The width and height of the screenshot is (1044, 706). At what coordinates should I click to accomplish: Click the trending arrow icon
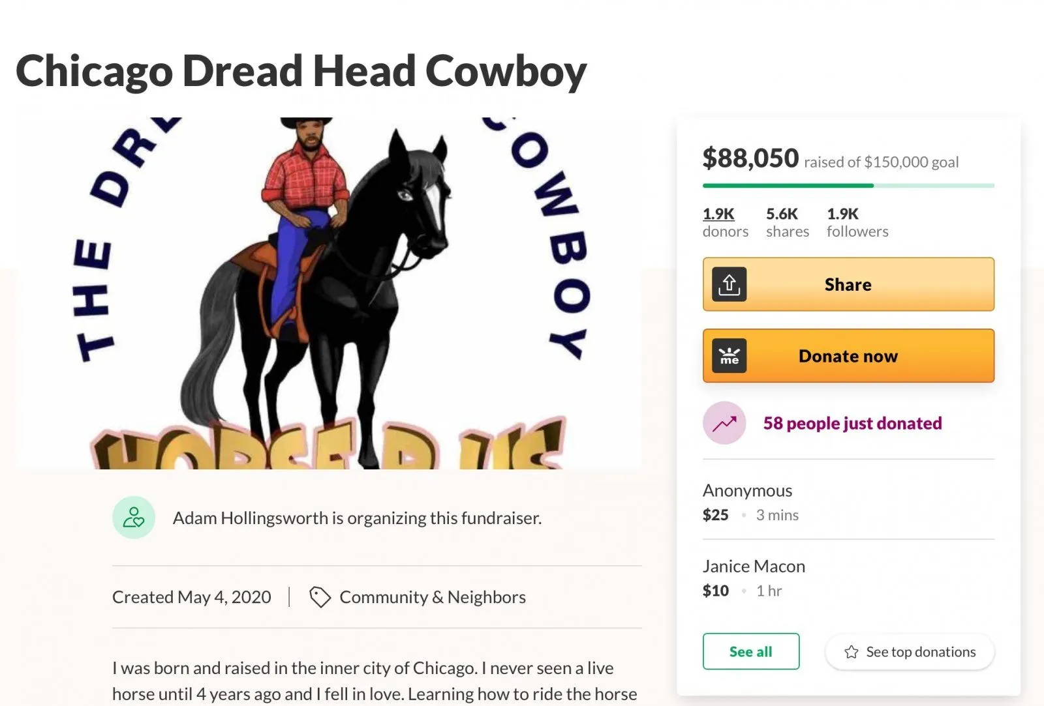point(724,423)
